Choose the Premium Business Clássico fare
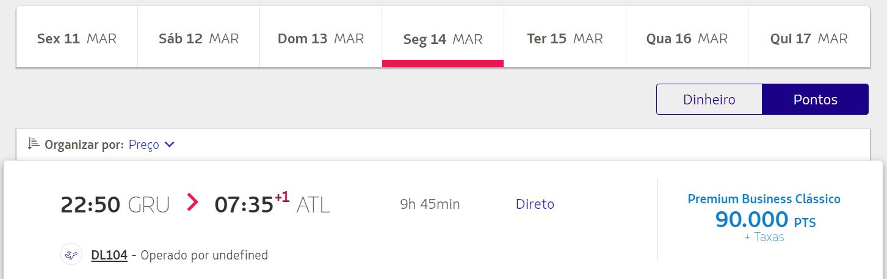This screenshot has width=887, height=279. click(x=764, y=199)
